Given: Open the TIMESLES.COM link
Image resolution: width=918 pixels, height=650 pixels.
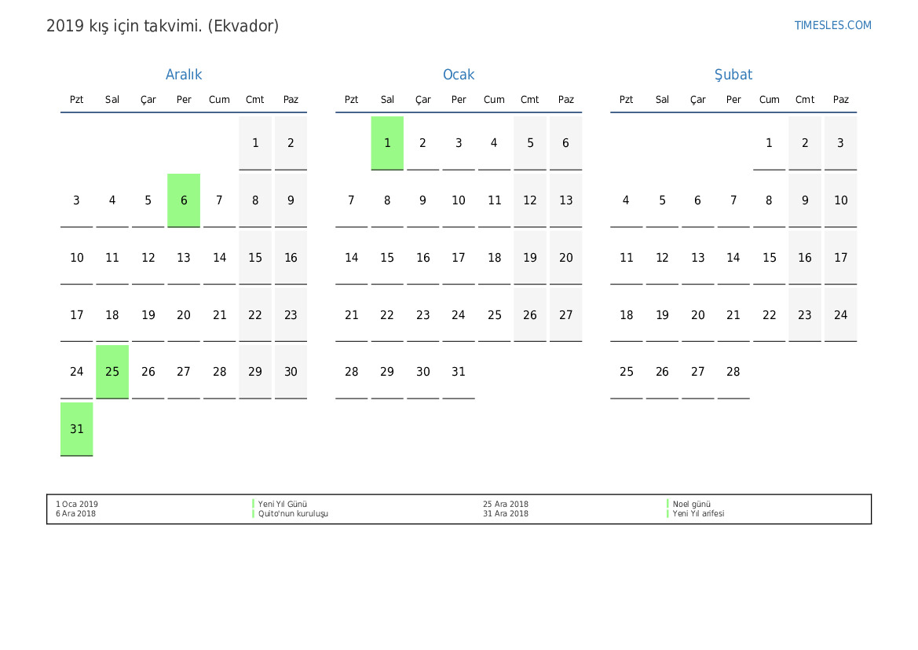Looking at the screenshot, I should [x=832, y=25].
